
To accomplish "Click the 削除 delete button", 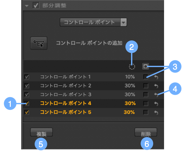I will pos(146,132).
